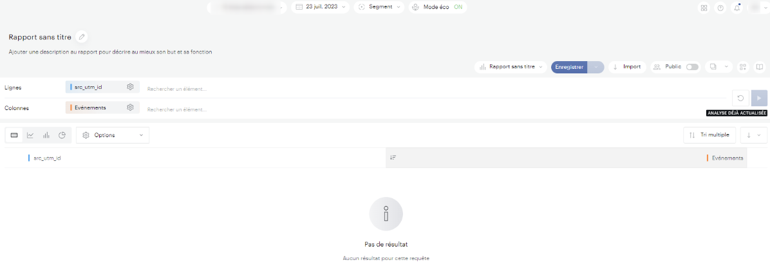Switch to pie chart view

tap(62, 135)
